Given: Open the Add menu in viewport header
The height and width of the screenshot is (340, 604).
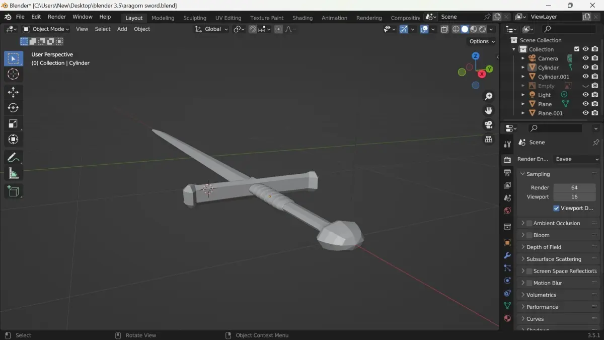Looking at the screenshot, I should (122, 29).
